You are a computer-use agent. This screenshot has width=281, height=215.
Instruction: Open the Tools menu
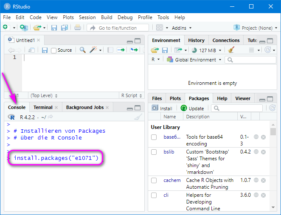tap(163, 17)
